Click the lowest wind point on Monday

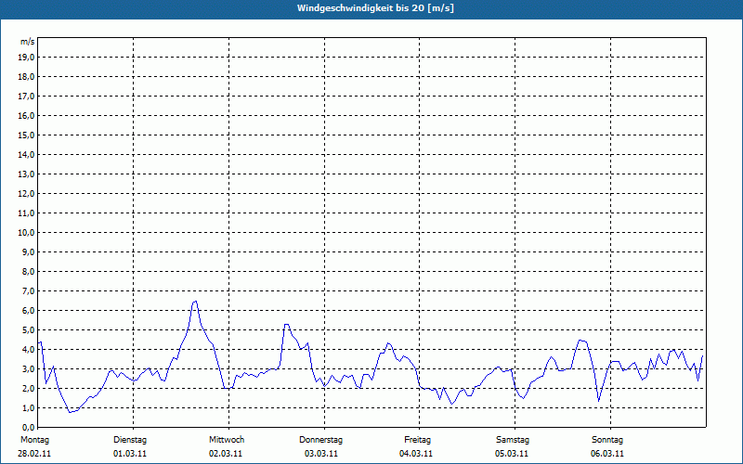71,412
